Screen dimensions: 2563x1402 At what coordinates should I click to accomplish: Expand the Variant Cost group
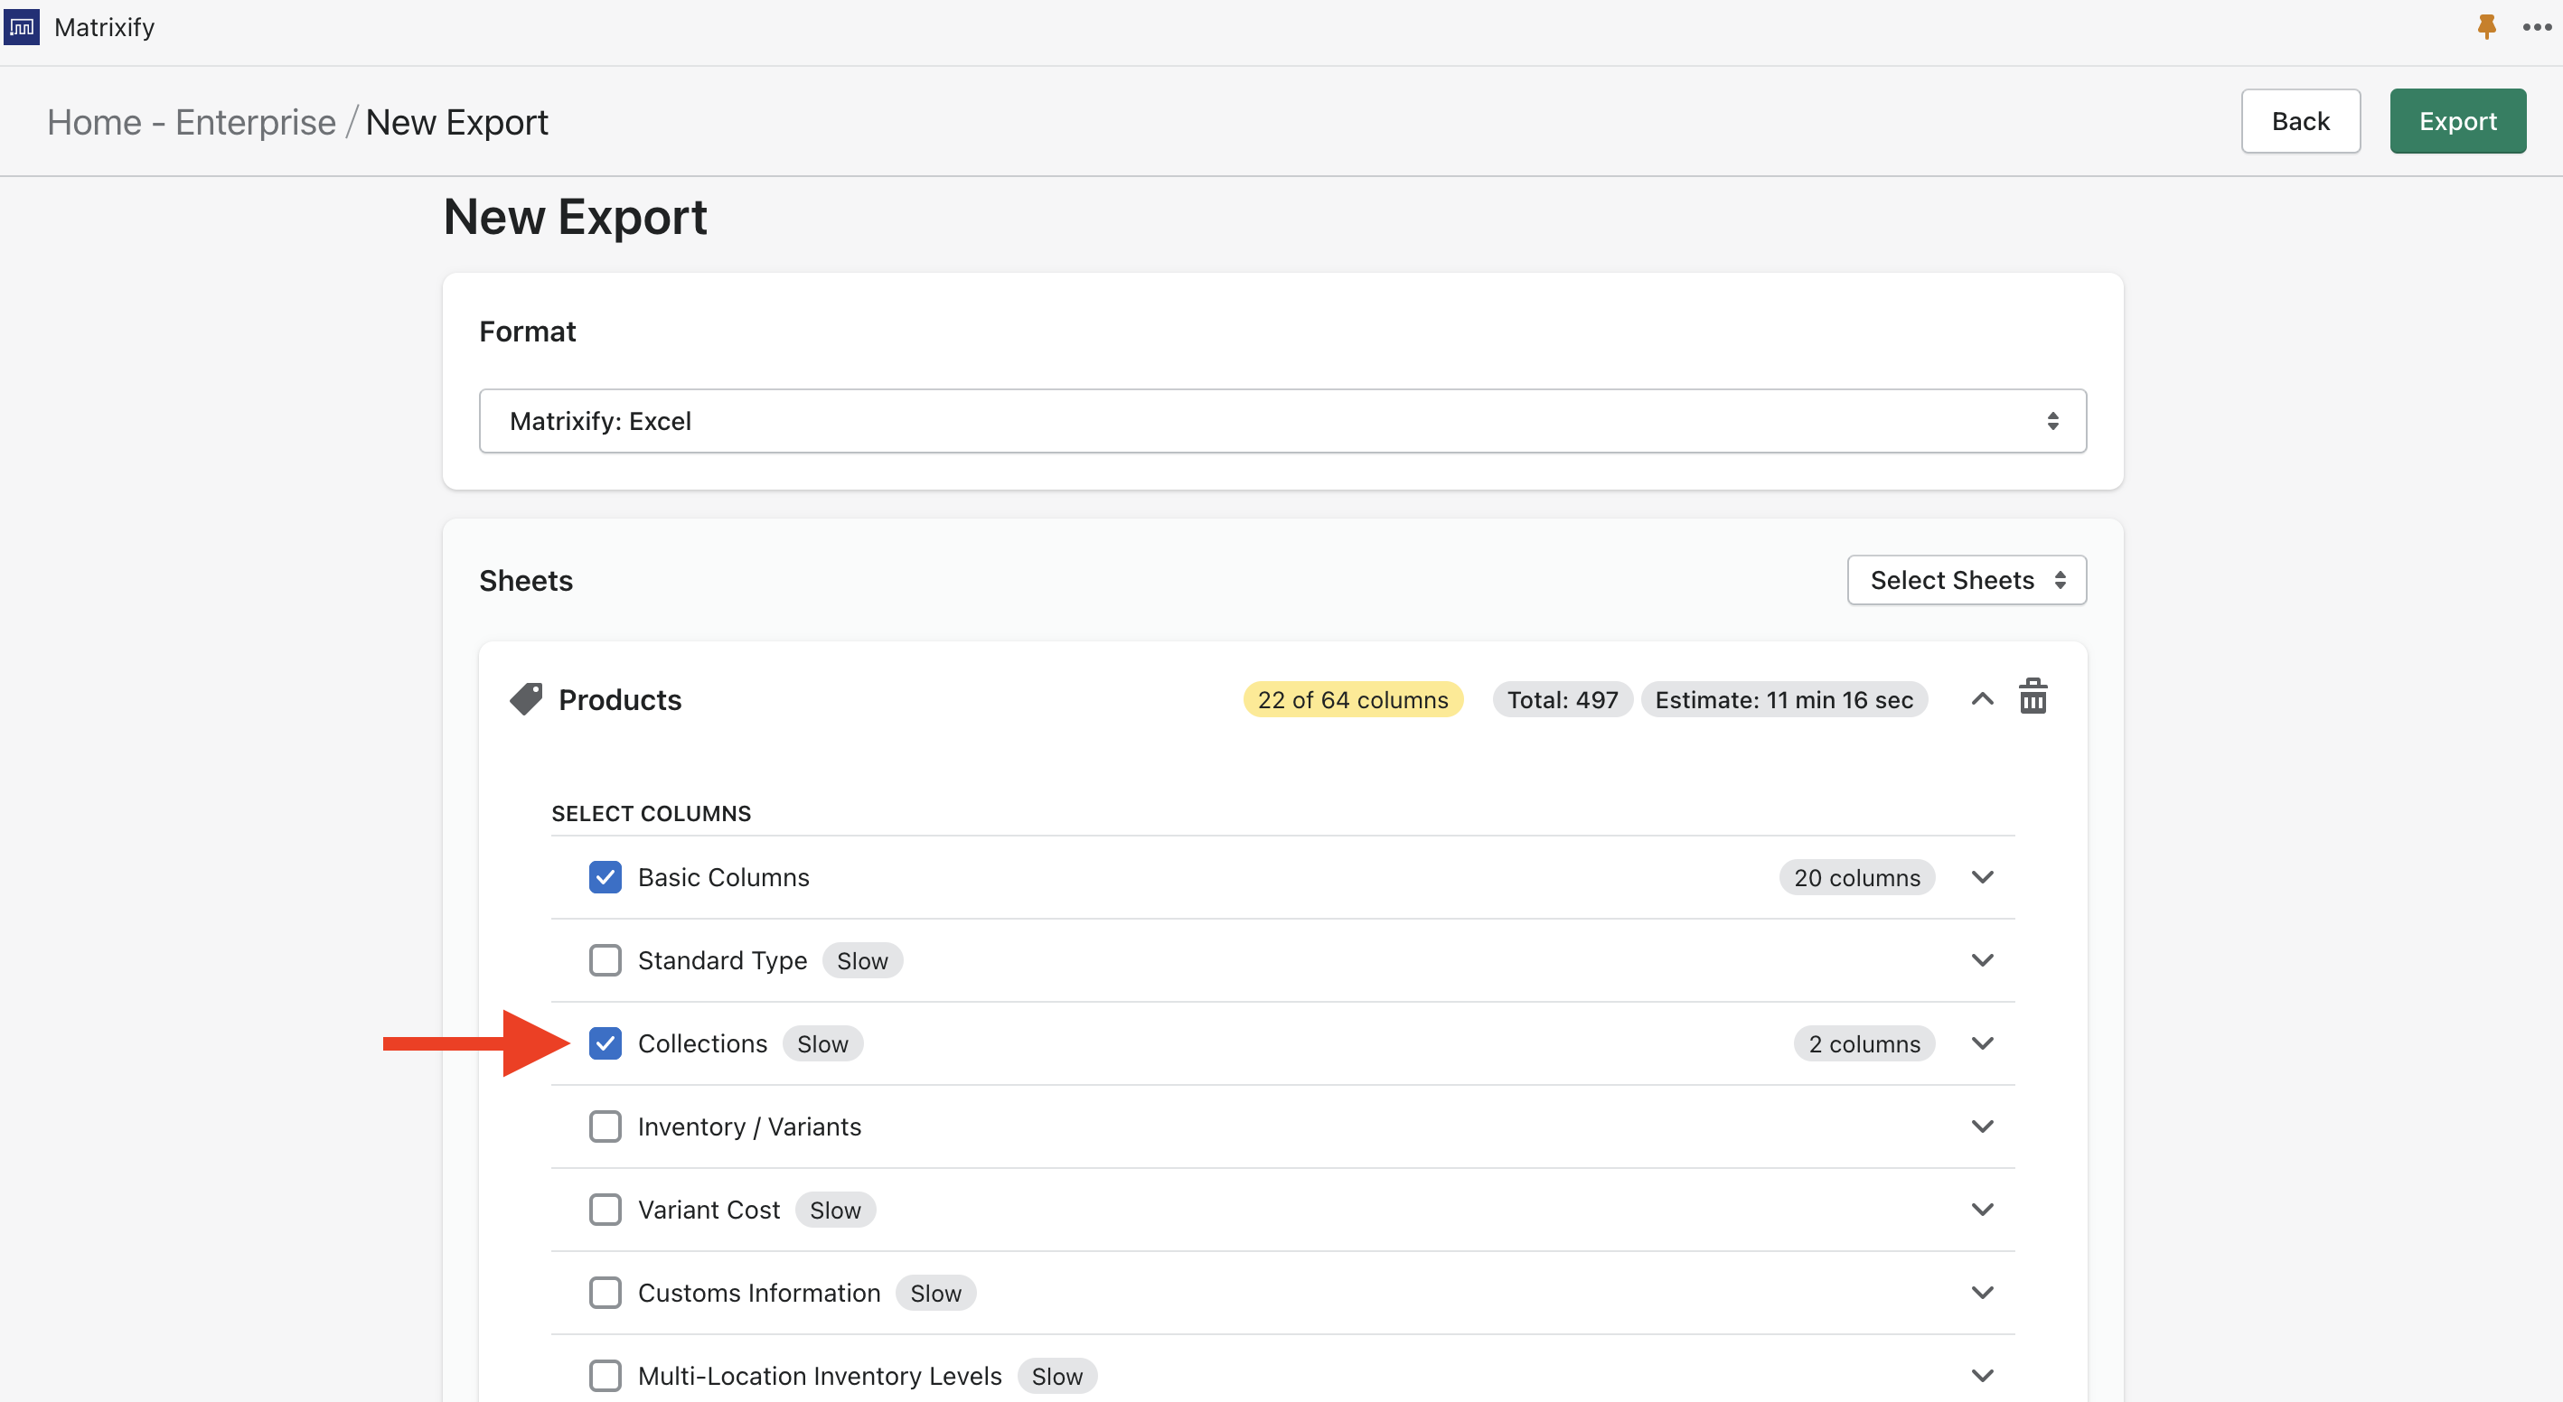point(1982,1210)
